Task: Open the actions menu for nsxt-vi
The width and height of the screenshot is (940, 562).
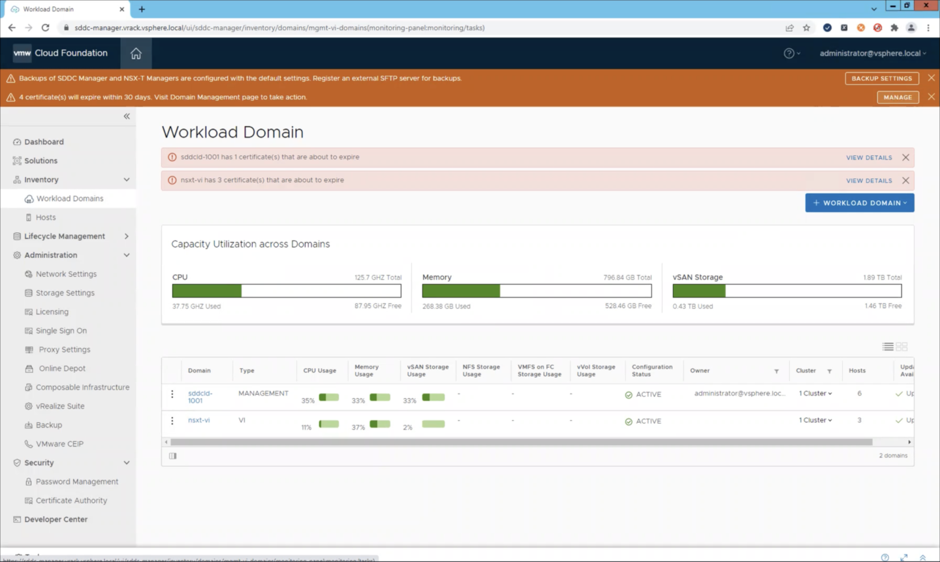Action: [x=172, y=420]
